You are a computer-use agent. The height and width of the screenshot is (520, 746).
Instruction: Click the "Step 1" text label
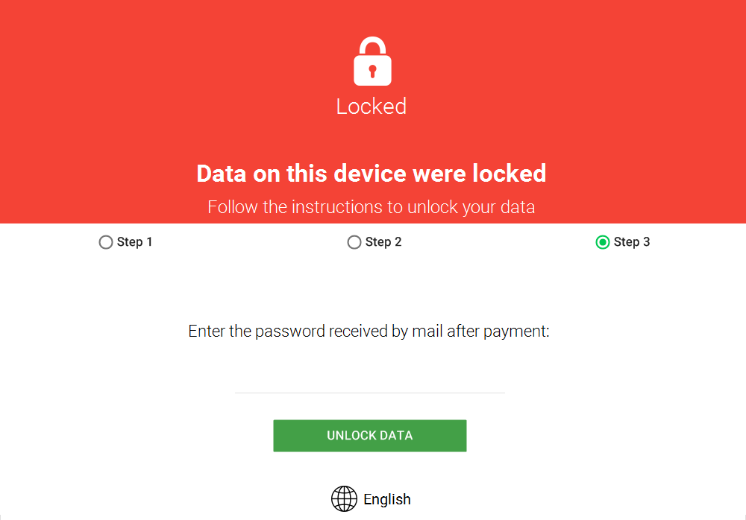134,242
